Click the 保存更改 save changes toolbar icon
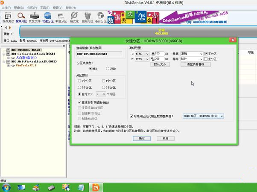The height and width of the screenshot is (192, 257). tap(8, 17)
